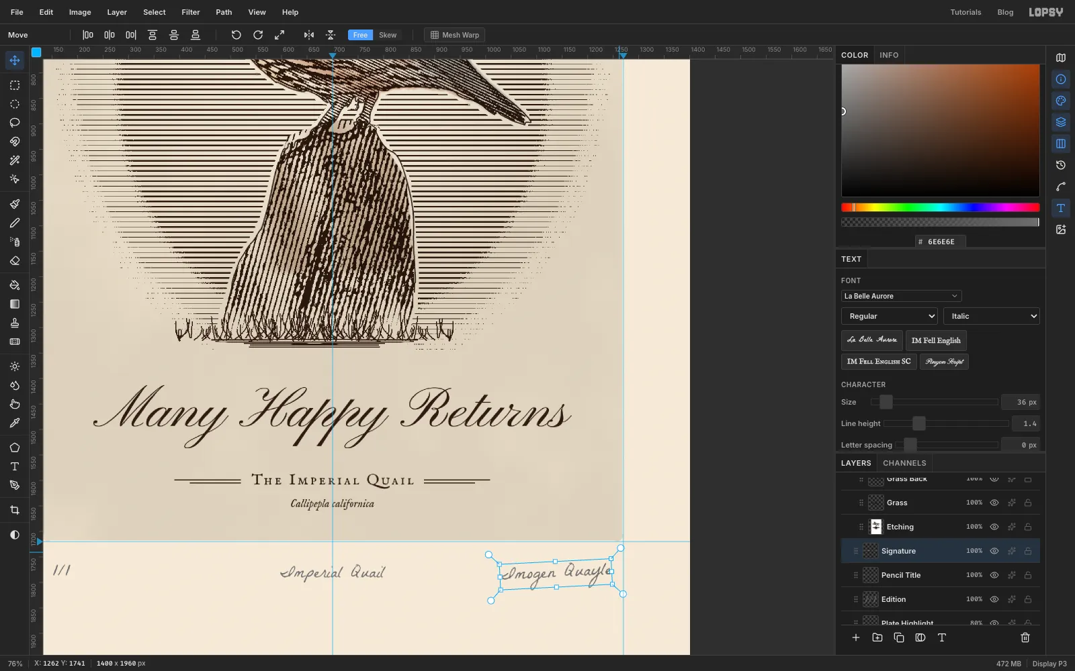Select the Pencil Title layer row
The image size is (1075, 671).
coord(940,575)
